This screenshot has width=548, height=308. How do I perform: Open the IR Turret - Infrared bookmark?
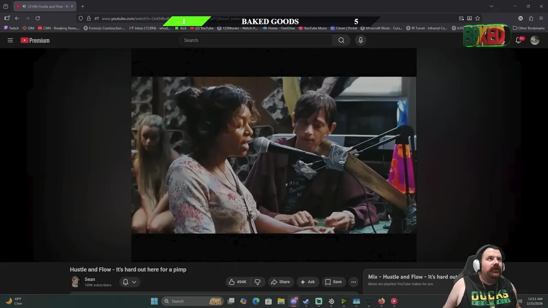427,28
